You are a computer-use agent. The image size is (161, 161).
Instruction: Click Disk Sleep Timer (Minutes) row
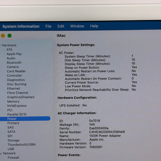[100, 60]
